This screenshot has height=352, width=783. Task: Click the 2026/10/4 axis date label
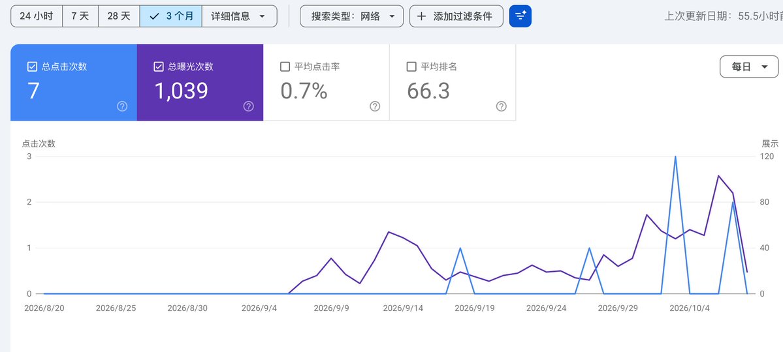(x=690, y=308)
